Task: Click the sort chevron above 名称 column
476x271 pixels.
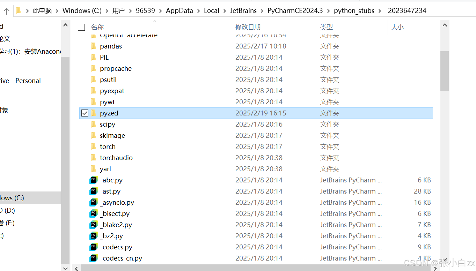Action: (155, 21)
